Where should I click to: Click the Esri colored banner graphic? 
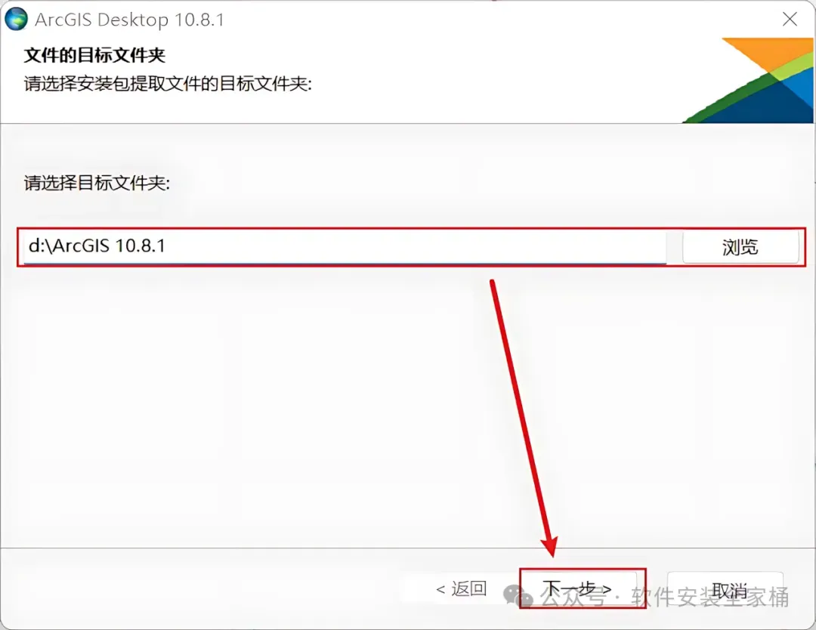(x=748, y=80)
